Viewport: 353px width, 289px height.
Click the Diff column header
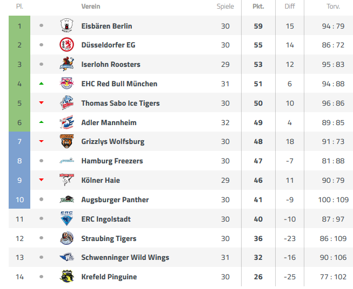click(290, 6)
